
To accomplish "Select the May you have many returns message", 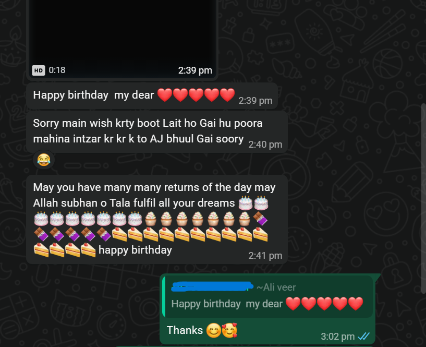I will coord(157,219).
